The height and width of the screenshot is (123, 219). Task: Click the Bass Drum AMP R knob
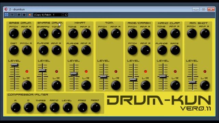(27, 33)
